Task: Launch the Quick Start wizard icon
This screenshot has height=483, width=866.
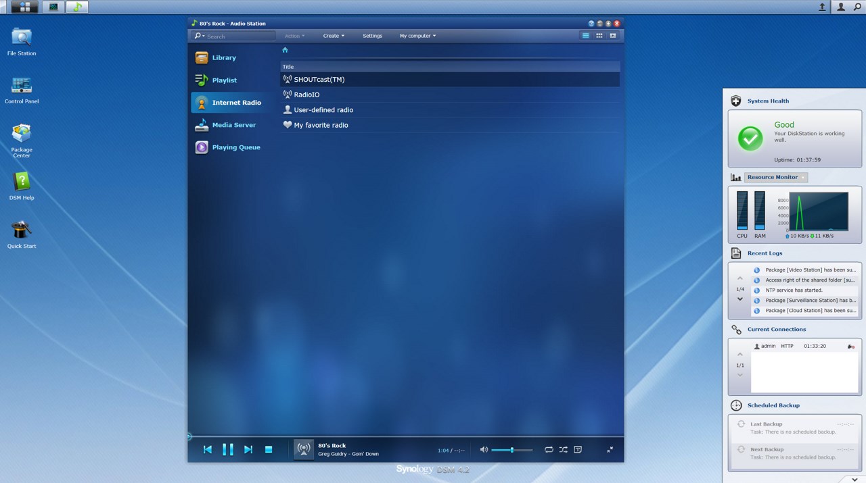Action: pyautogui.click(x=22, y=234)
